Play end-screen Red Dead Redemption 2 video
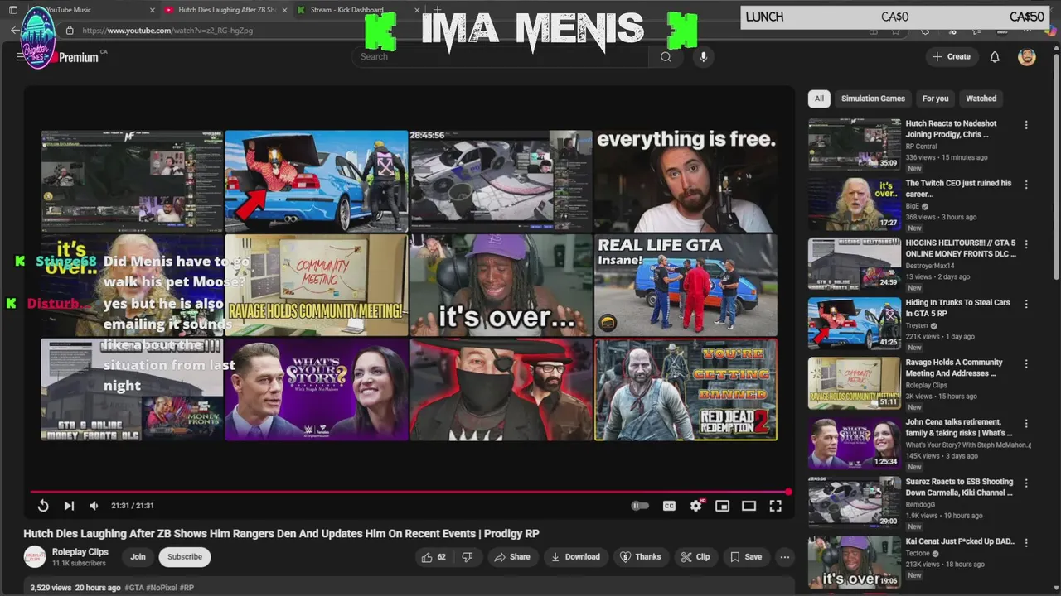Viewport: 1061px width, 596px height. click(x=686, y=389)
